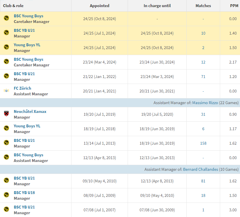
Task: Click crest in row appointed Mar 4, 2024
Action: tap(6, 62)
